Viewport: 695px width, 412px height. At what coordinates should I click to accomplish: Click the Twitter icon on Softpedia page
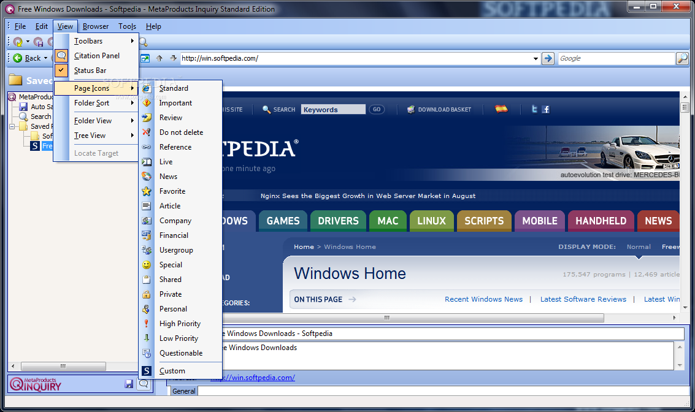(534, 109)
